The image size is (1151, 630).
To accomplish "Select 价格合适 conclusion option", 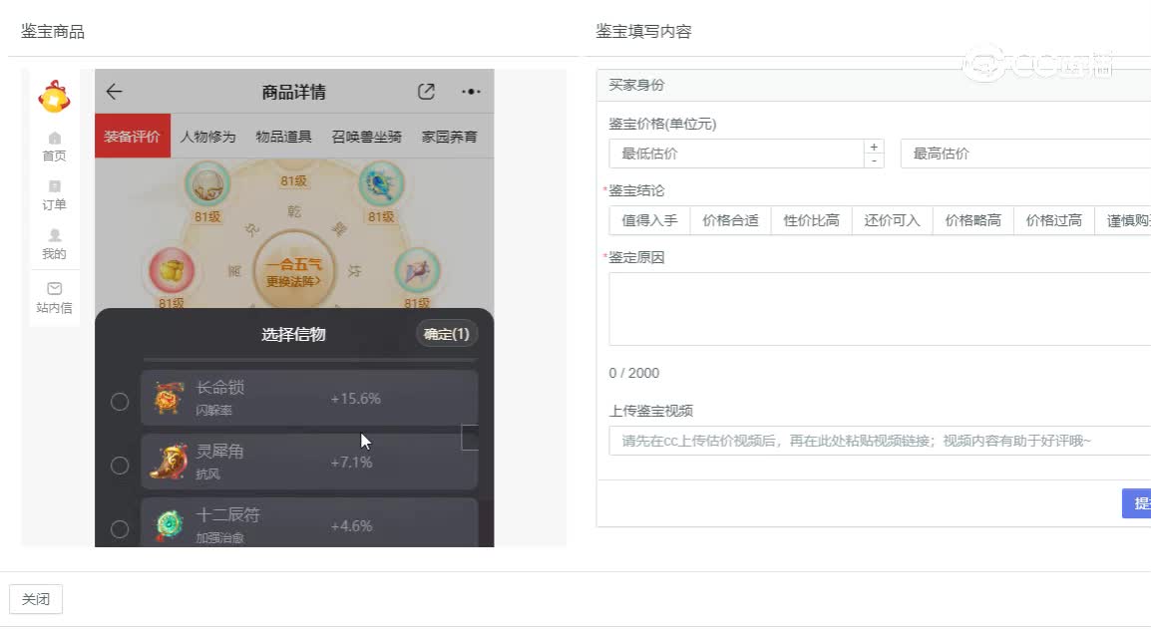I will [x=730, y=220].
